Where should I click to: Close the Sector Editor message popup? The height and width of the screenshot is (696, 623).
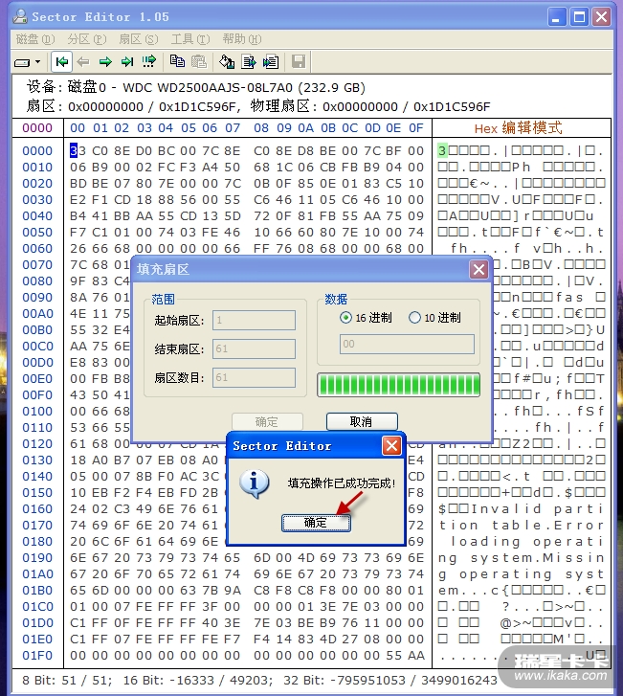point(391,446)
